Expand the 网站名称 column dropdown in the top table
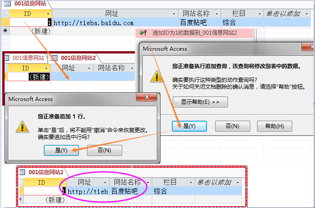This screenshot has height=208, width=315. click(217, 14)
